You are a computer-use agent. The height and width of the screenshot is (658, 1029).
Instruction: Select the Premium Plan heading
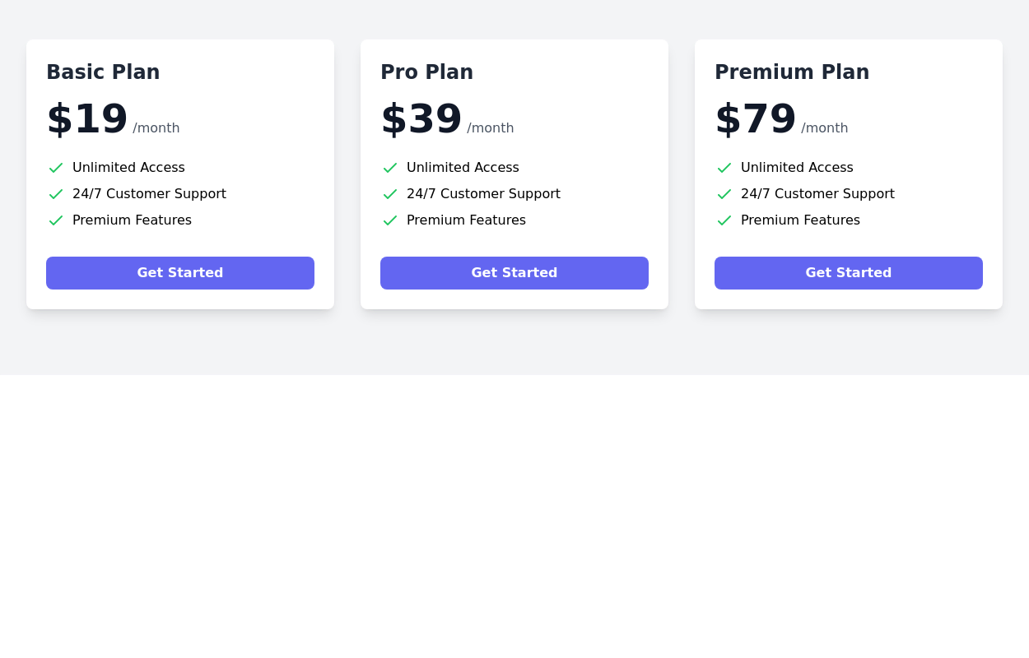point(792,72)
